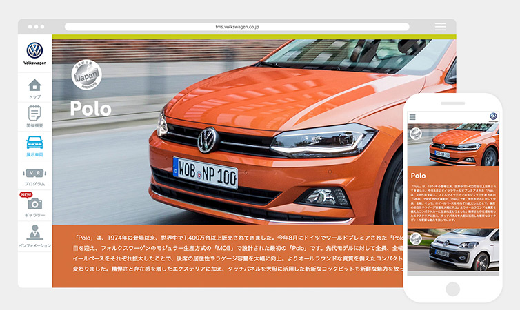Image resolution: width=520 pixels, height=310 pixels.
Task: Tap the orange Polo photo on the phone
Action: (x=453, y=145)
